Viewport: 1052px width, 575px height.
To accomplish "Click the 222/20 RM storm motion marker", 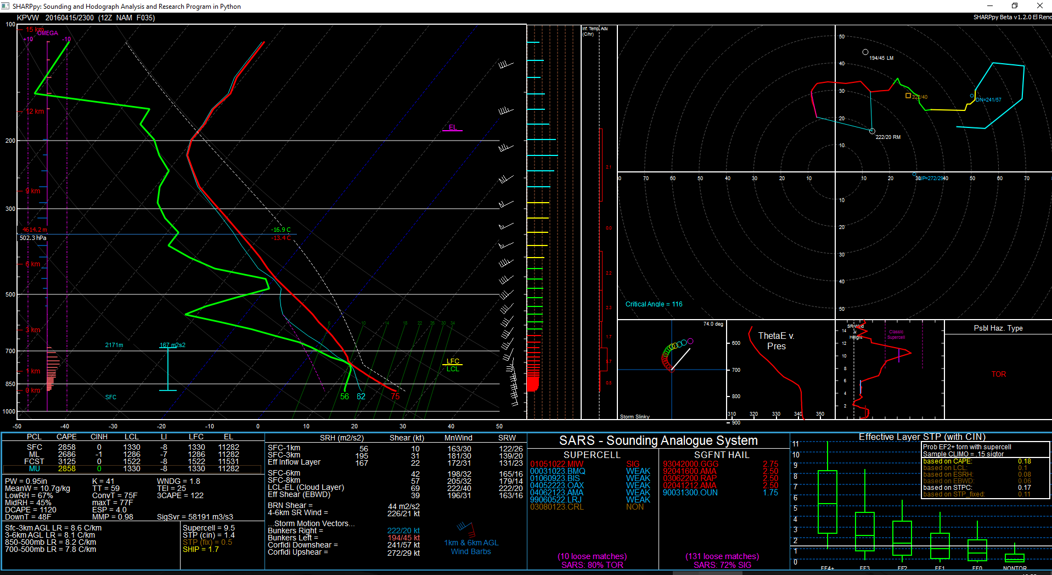I will [x=872, y=131].
